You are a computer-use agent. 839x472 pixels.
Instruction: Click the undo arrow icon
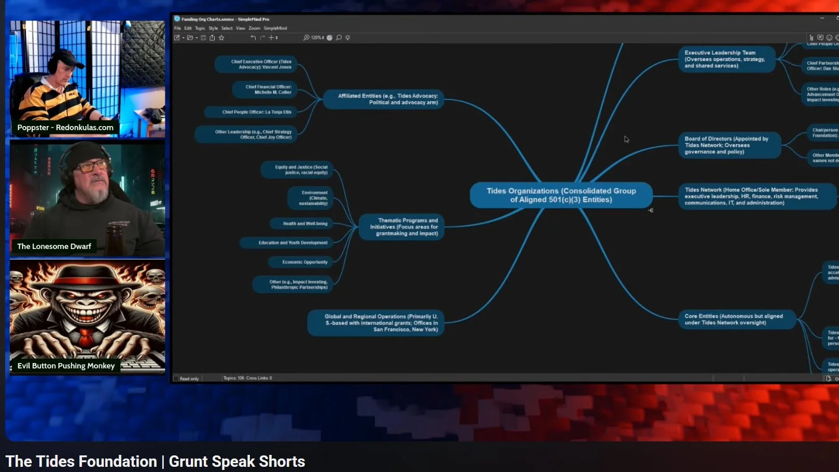pyautogui.click(x=253, y=37)
